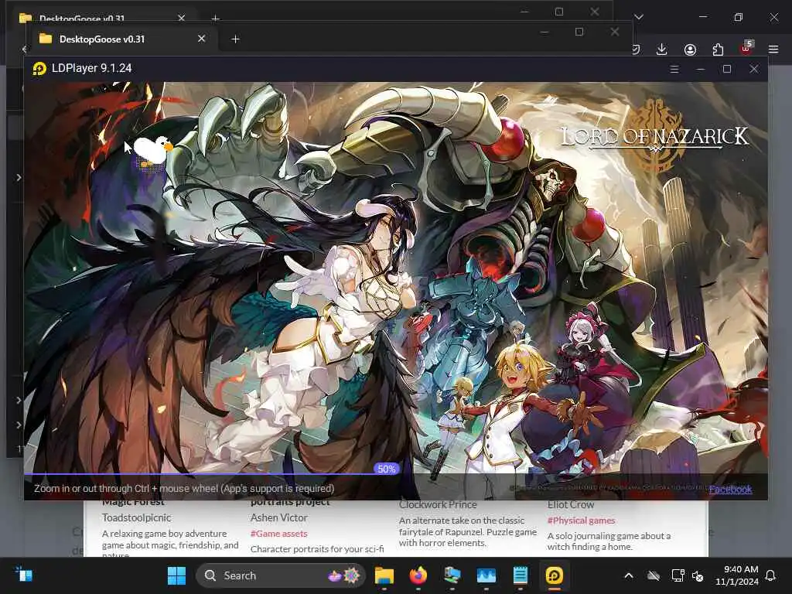The width and height of the screenshot is (792, 594).
Task: Open Firefox from the taskbar
Action: (418, 575)
